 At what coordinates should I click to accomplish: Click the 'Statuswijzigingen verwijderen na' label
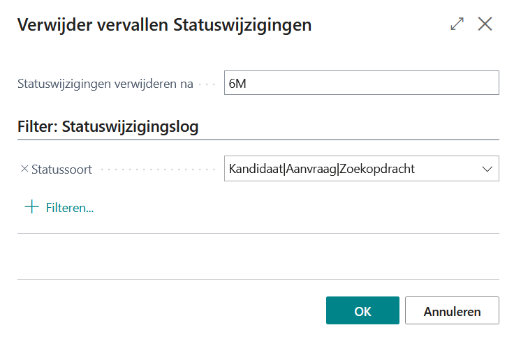tap(105, 84)
